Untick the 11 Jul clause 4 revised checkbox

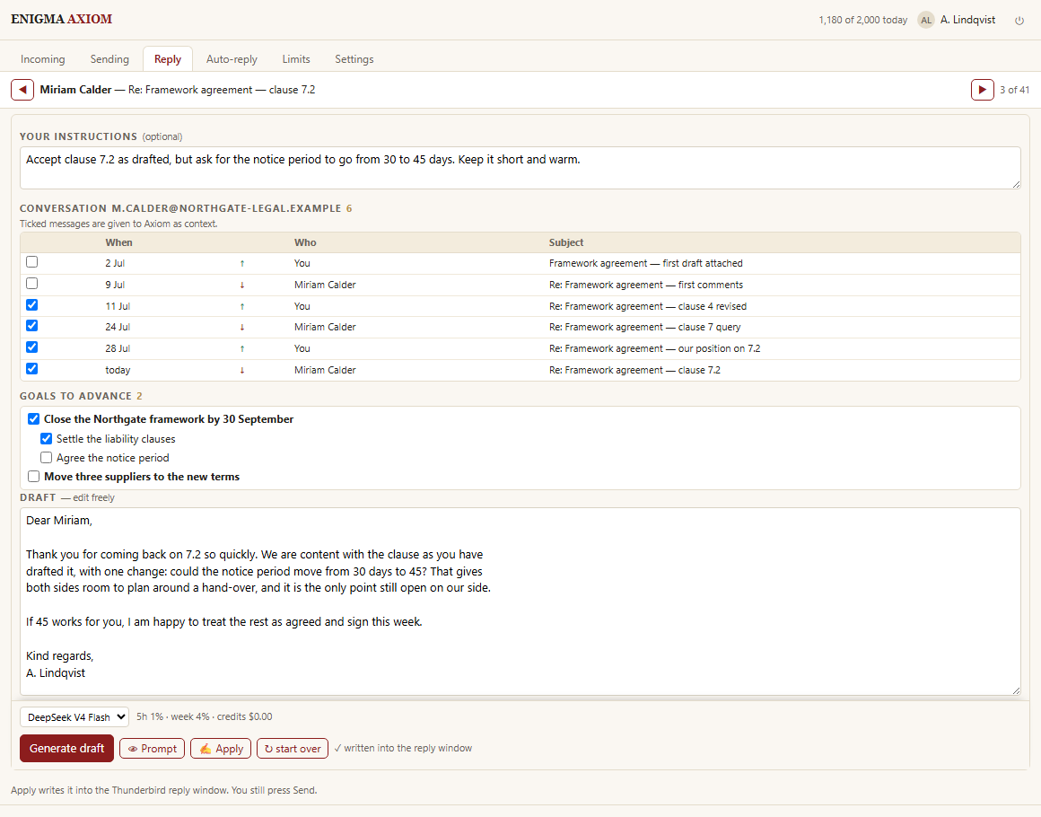click(x=32, y=305)
